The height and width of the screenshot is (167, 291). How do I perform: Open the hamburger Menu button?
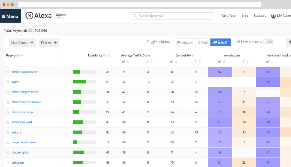click(x=10, y=16)
